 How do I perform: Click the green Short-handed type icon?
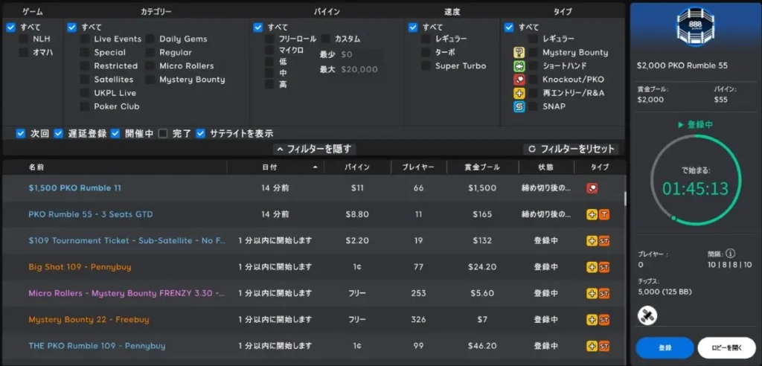click(519, 65)
